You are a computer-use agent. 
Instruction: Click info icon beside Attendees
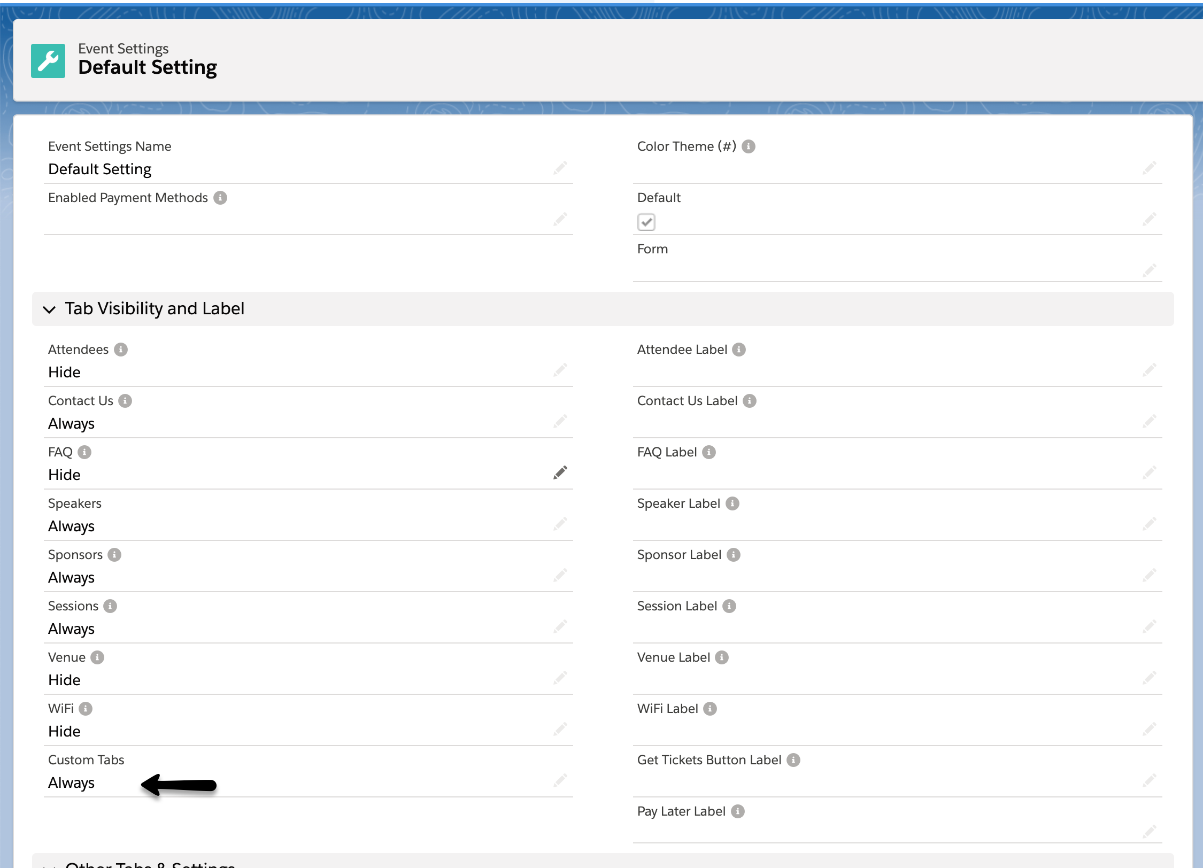coord(121,350)
